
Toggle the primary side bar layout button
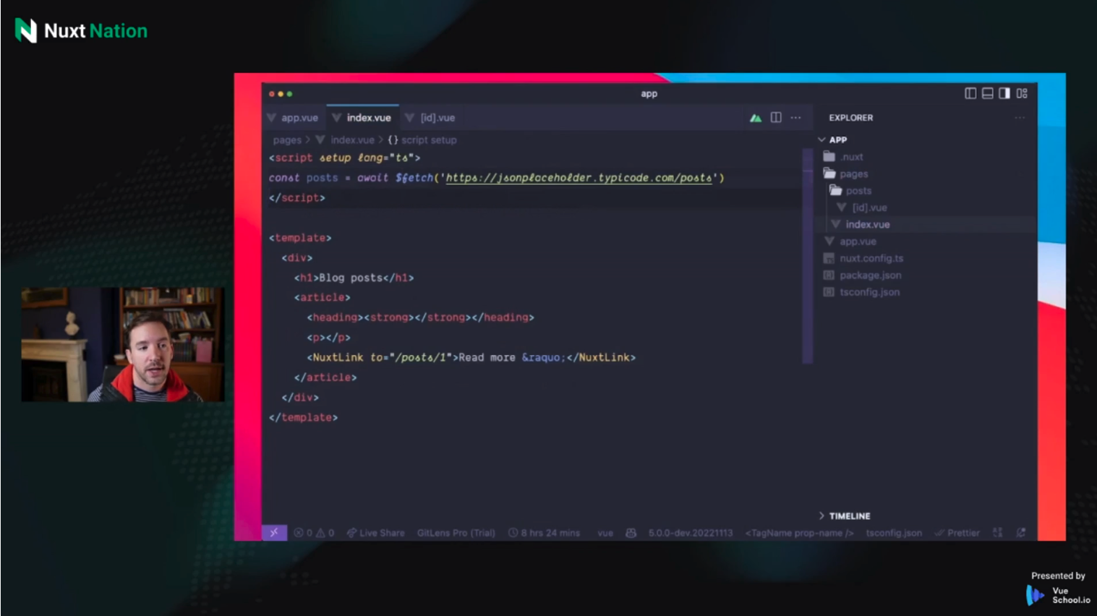[x=970, y=93]
